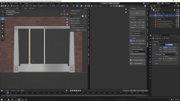Viewport: 180px width, 101px height.
Task: Collapse the Batch File export panel
Action: click(71, 11)
